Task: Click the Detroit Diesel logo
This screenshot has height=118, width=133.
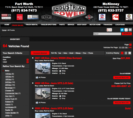Action: 129,17
